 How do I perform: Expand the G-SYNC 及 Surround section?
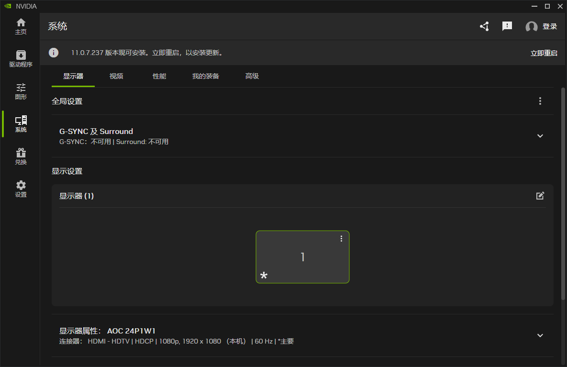click(540, 136)
